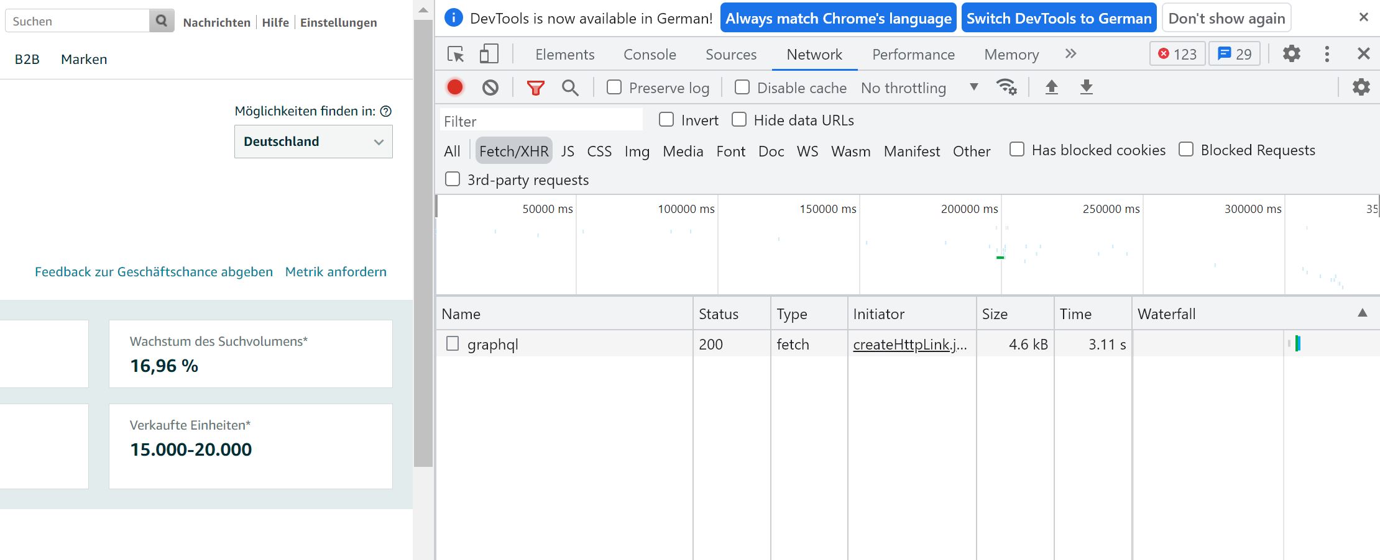1380x560 pixels.
Task: Click the 123 errors badge
Action: 1177,54
